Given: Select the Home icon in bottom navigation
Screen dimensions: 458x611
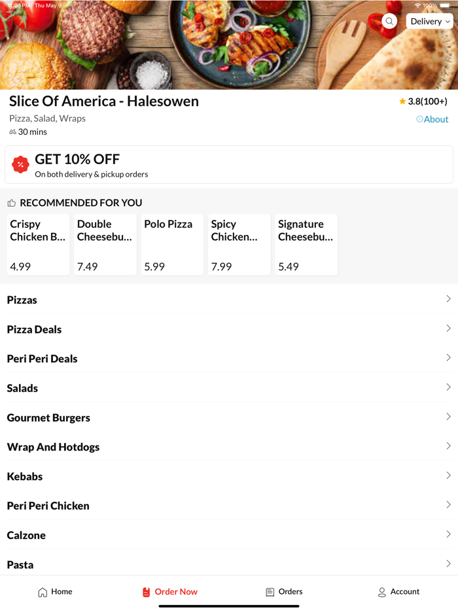Looking at the screenshot, I should pyautogui.click(x=41, y=591).
